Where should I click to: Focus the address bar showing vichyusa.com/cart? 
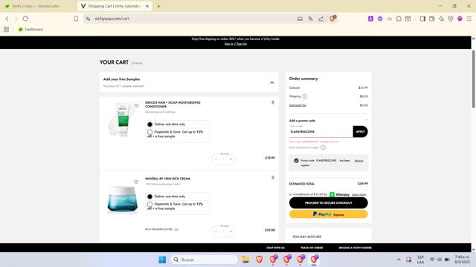point(194,19)
